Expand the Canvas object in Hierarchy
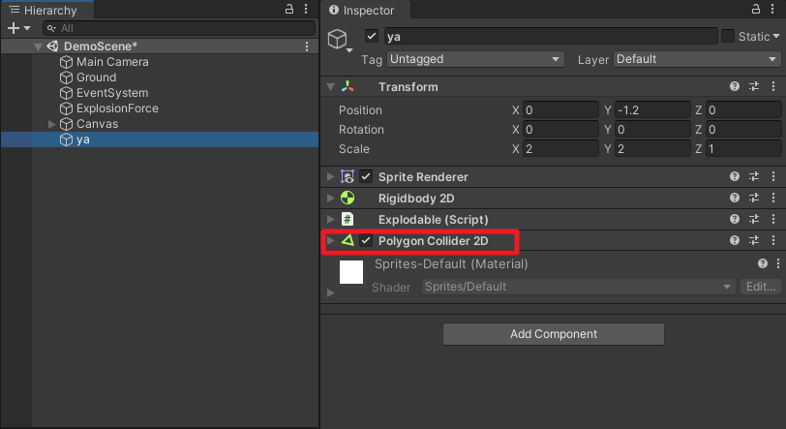Screen dimensions: 786x429 point(52,124)
